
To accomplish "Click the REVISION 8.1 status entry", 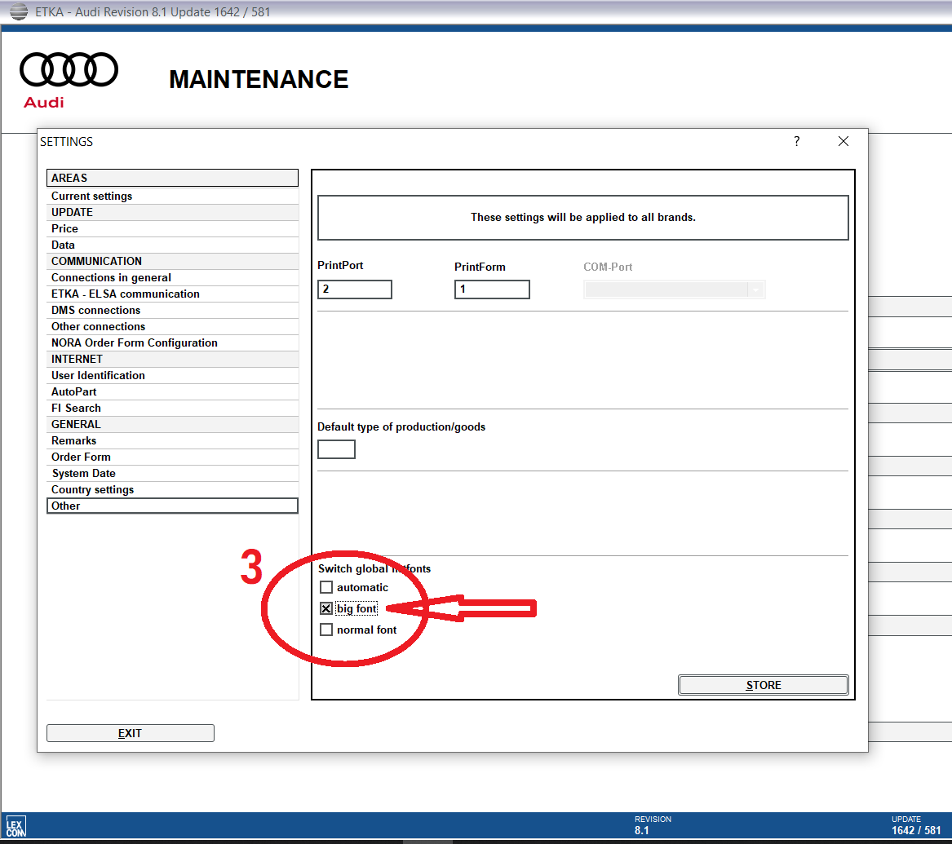I will pyautogui.click(x=653, y=825).
